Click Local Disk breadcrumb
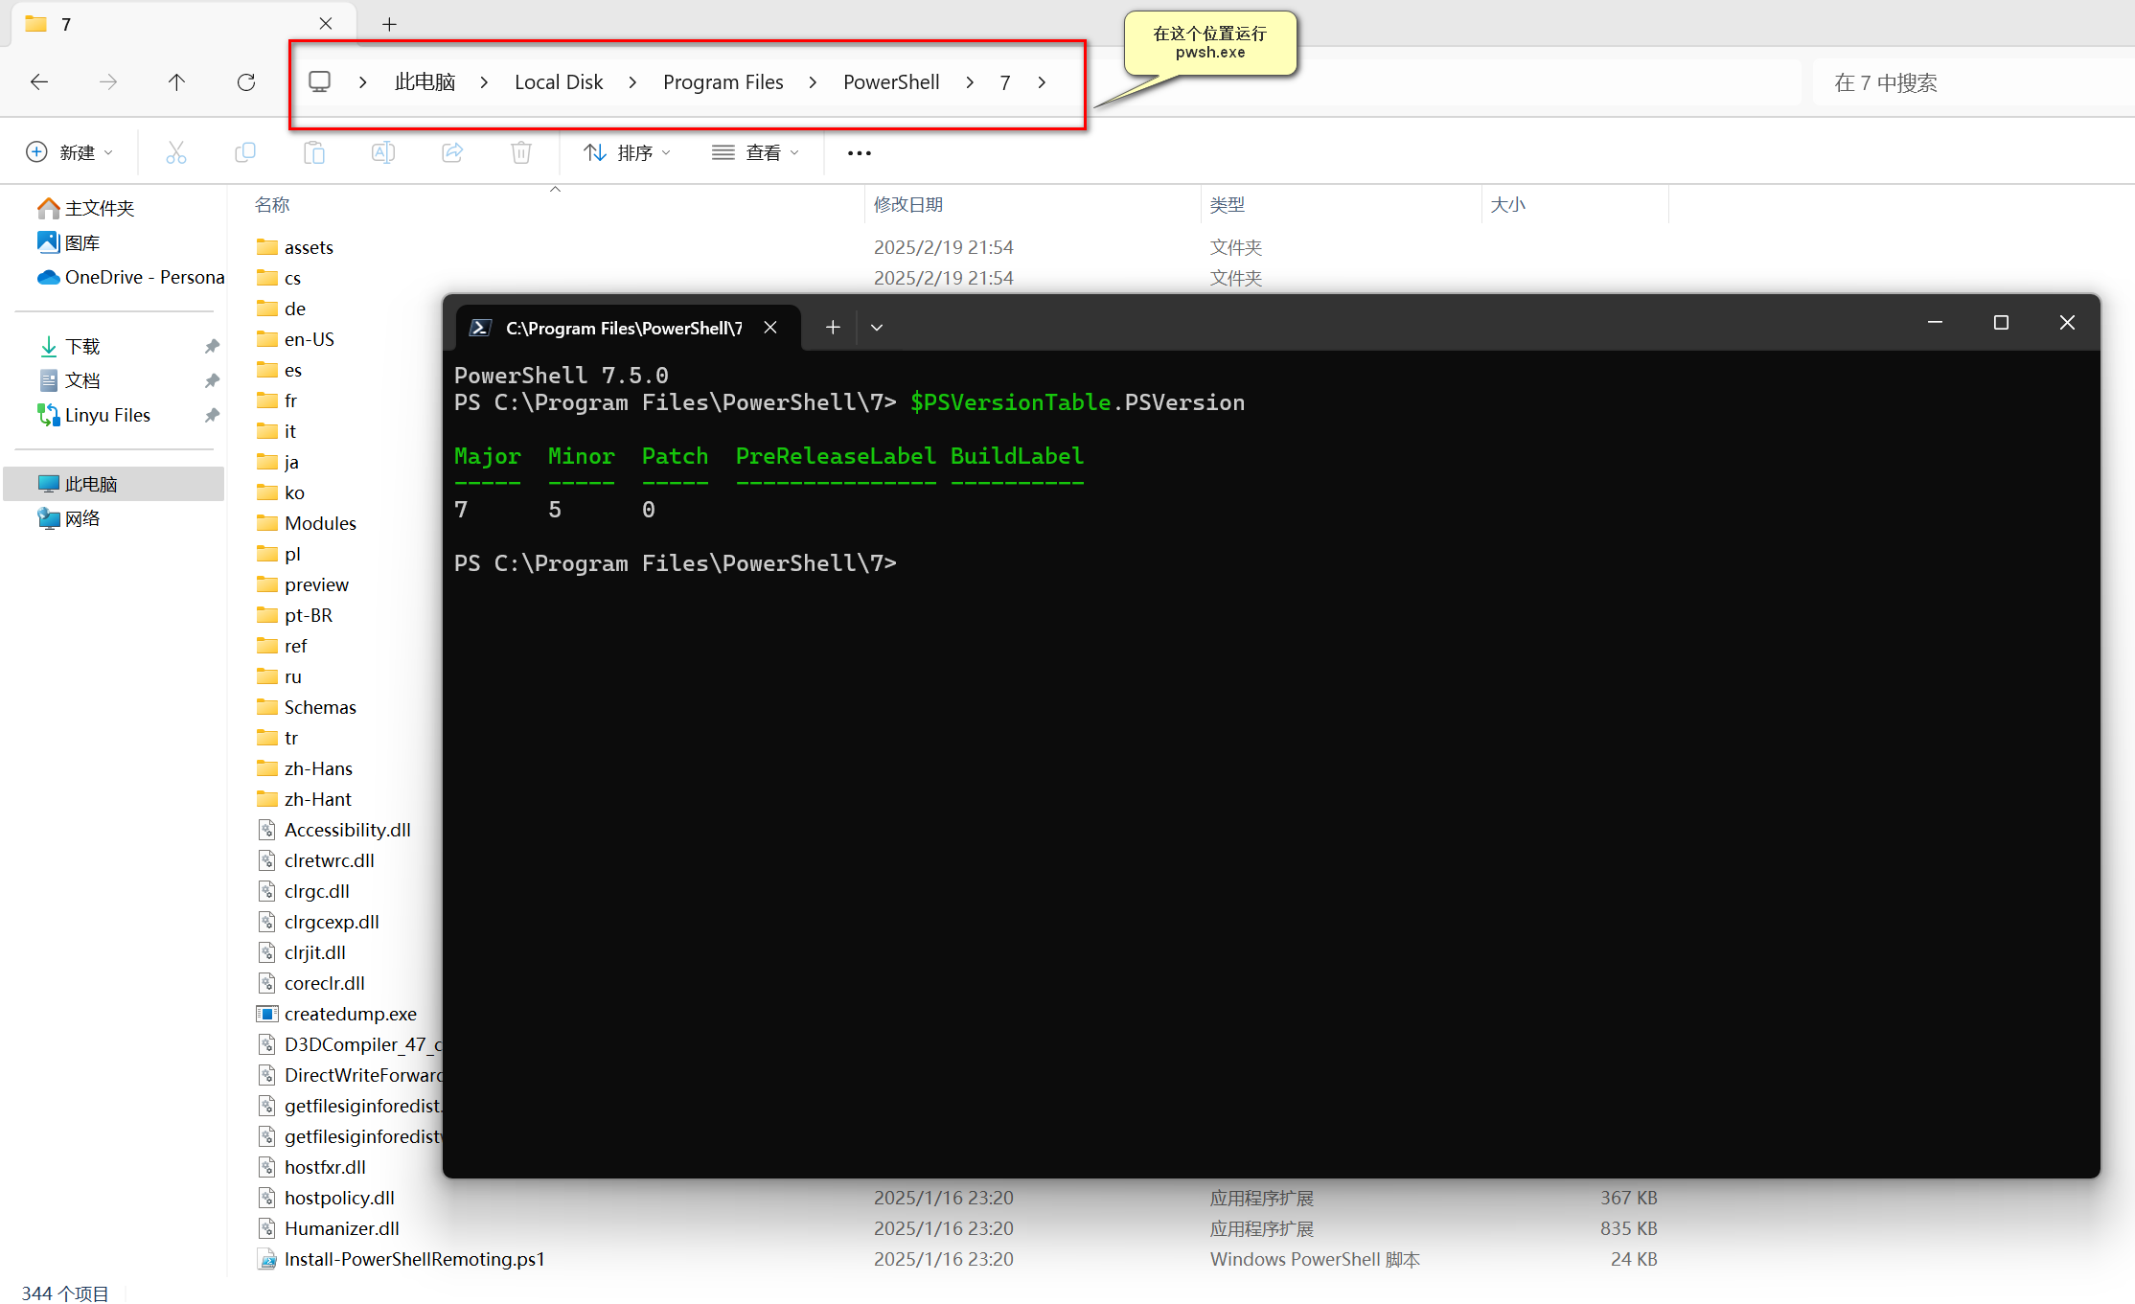This screenshot has width=2135, height=1304. point(559,82)
